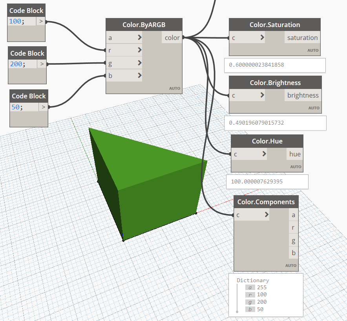Select the Color.ByARGB node by its title
Image resolution: width=347 pixels, height=321 pixels.
click(x=144, y=25)
